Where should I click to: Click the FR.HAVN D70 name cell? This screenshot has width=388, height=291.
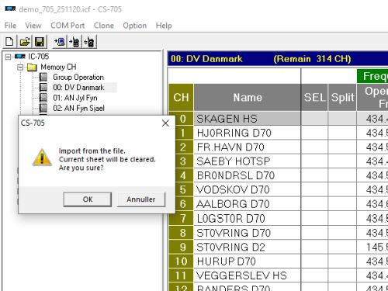[248, 147]
